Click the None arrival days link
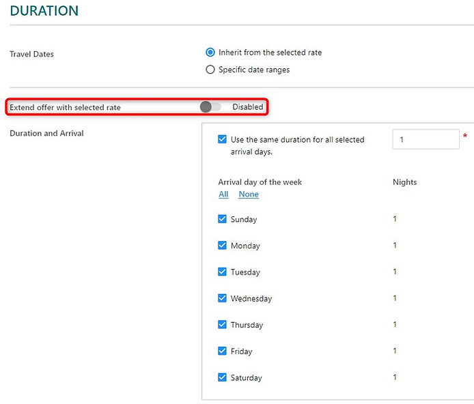Screen dimensions: 474x404 pos(249,194)
